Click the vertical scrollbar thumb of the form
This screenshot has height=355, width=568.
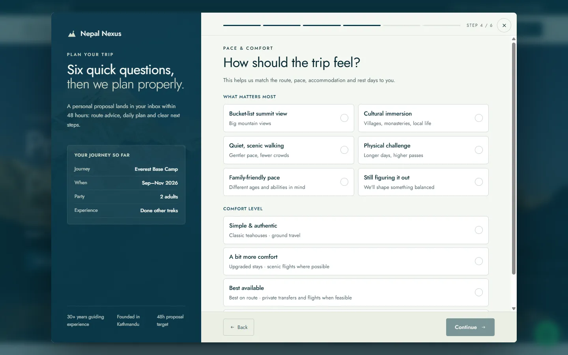(514, 158)
